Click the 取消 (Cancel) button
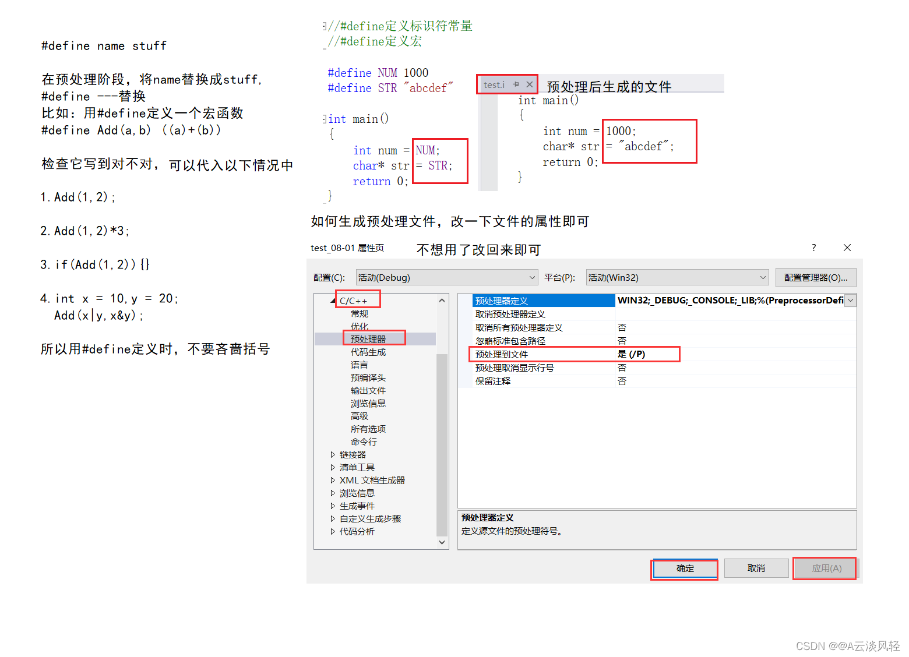Image resolution: width=909 pixels, height=657 pixels. (x=756, y=568)
